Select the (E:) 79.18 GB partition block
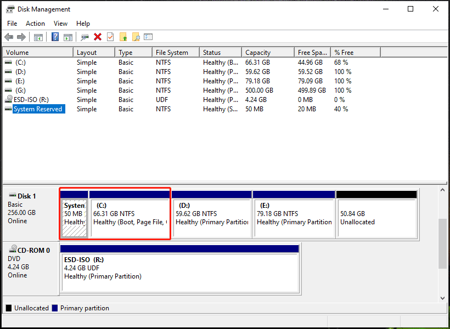This screenshot has height=329, width=450. point(294,214)
